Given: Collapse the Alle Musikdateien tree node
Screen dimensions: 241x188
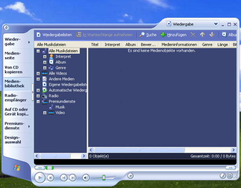Looking at the screenshot, I should 38,51.
